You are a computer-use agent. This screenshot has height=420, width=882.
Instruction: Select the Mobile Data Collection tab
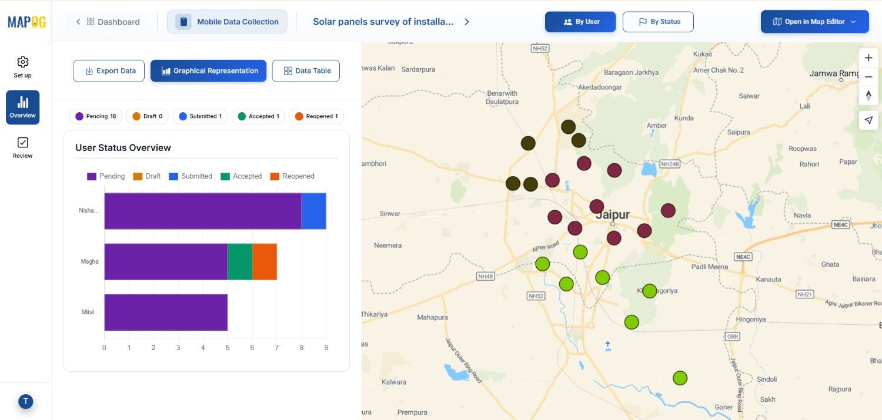(x=227, y=21)
